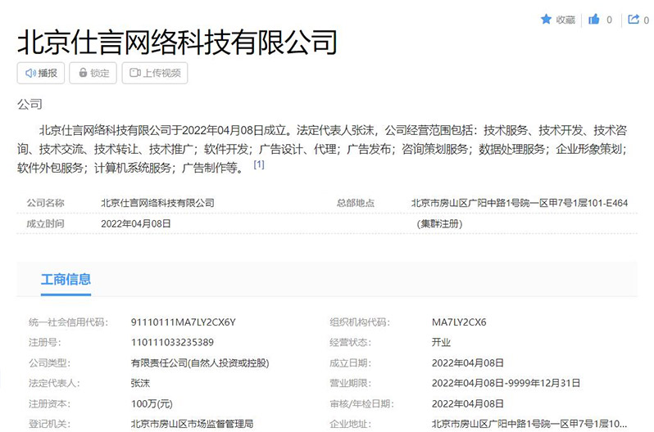Select registration number 110111033235389
This screenshot has height=432, width=654.
[172, 343]
